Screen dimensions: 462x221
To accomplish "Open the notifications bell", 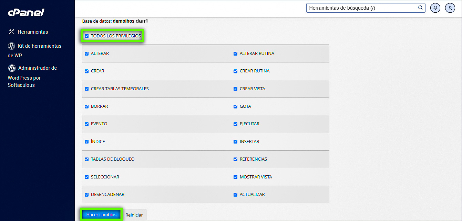I will click(x=435, y=8).
